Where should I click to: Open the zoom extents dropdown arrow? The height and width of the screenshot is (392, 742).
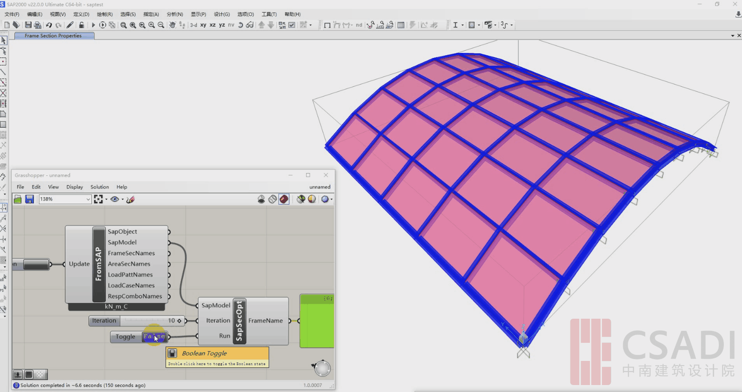[106, 199]
